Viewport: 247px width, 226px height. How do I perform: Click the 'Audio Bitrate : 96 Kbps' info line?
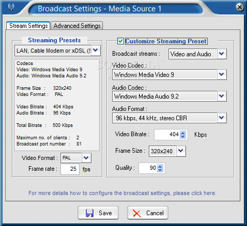[43, 113]
